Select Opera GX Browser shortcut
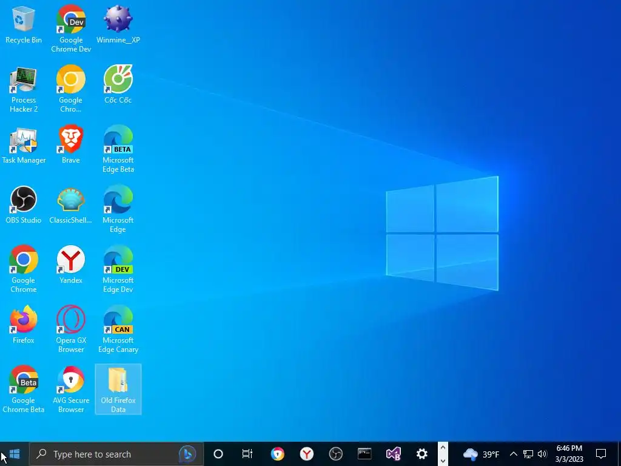The image size is (621, 466). pyautogui.click(x=71, y=329)
